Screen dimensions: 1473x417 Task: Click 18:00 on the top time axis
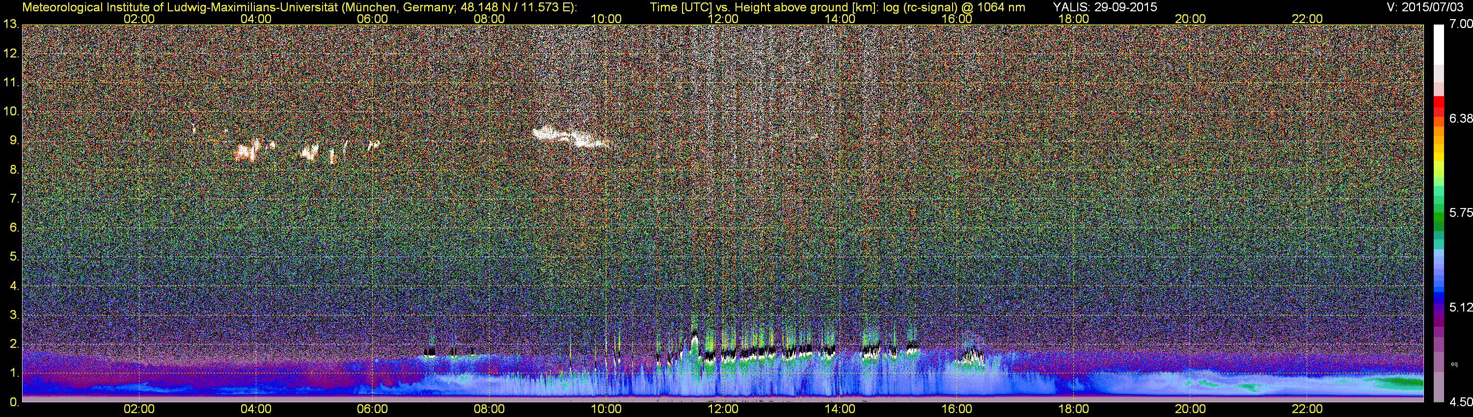pos(1073,19)
